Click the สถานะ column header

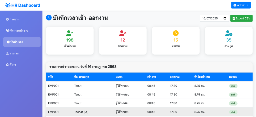click(233, 77)
